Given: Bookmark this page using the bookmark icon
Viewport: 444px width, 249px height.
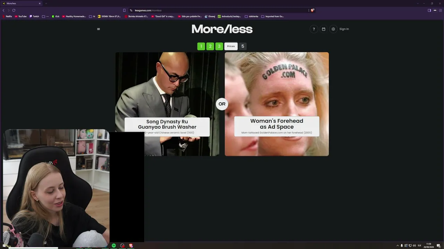Looking at the screenshot, I should (124, 10).
